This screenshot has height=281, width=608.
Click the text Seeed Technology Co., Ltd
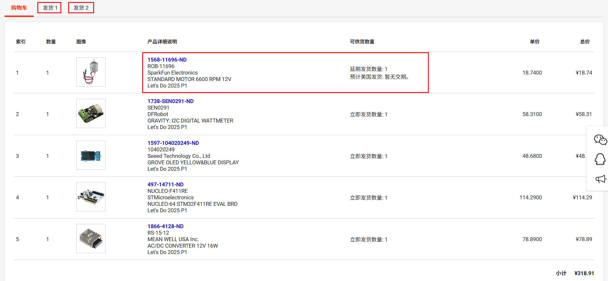(x=179, y=156)
